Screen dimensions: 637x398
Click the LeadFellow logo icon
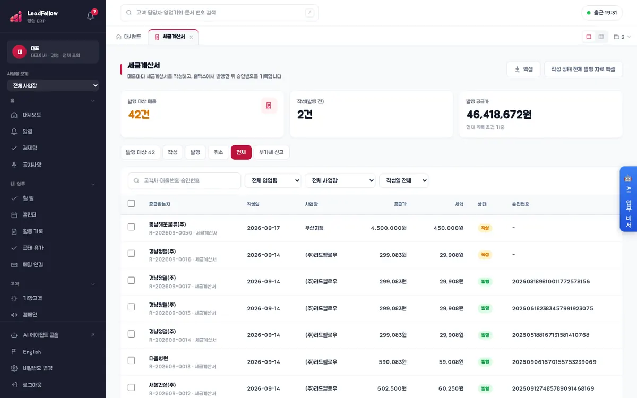pos(16,16)
